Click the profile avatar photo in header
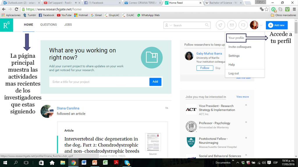The width and height of the screenshot is (298, 167). pos(254,25)
